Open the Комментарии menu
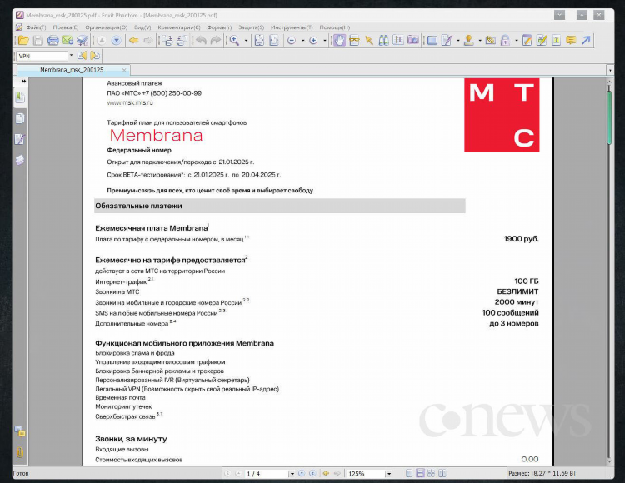 (x=179, y=27)
